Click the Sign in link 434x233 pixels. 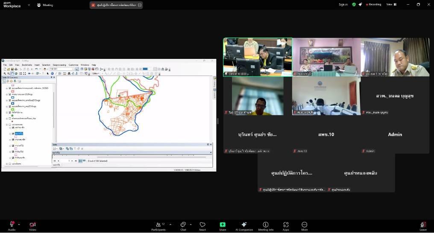(x=343, y=5)
